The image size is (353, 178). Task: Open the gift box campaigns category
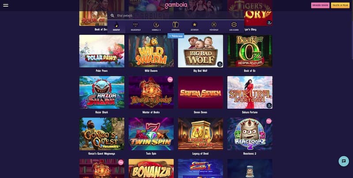(x=176, y=27)
